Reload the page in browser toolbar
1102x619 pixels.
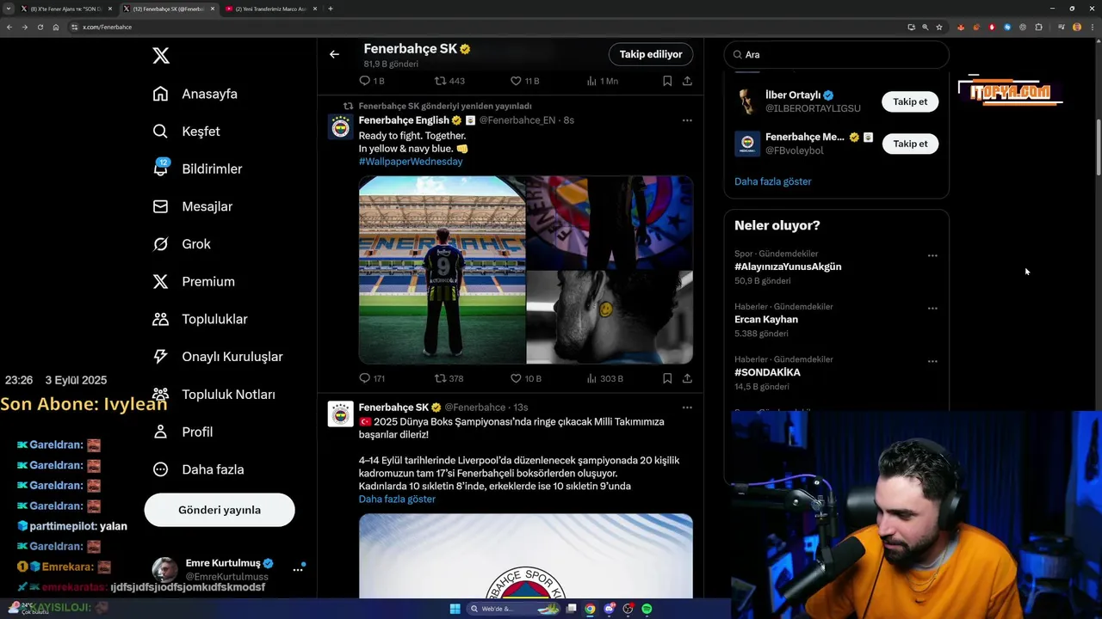coord(40,27)
